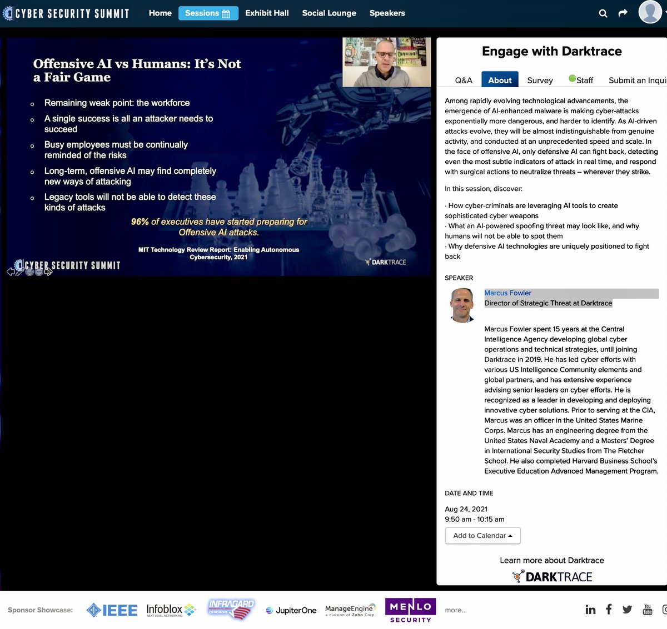Expand the Add to Calendar dropdown

coord(483,536)
